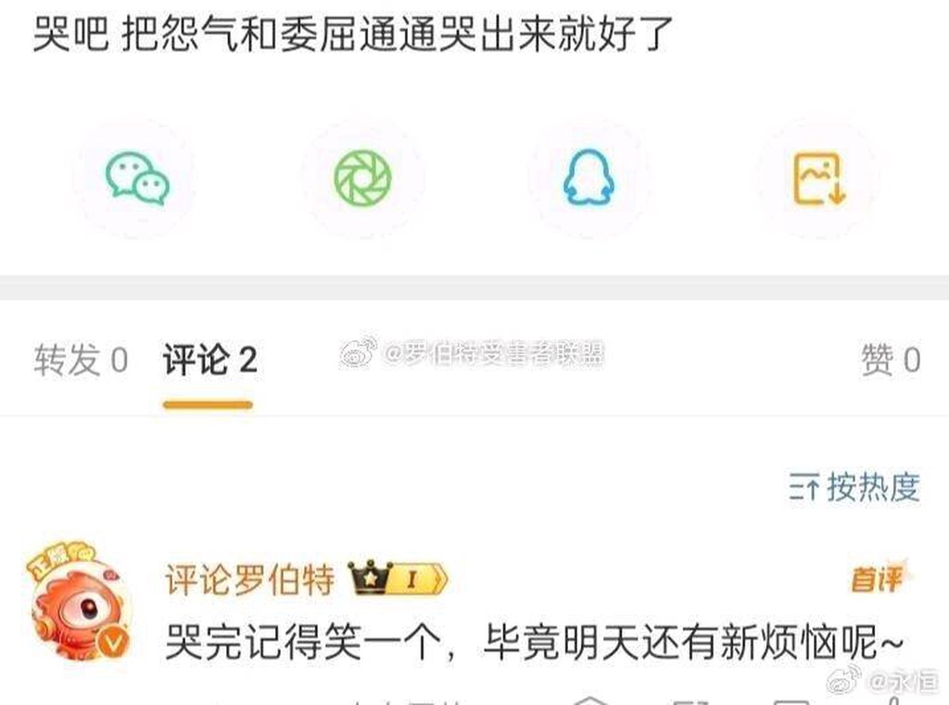Click the Weibo logo by @永恒
949x705 pixels.
click(x=844, y=680)
